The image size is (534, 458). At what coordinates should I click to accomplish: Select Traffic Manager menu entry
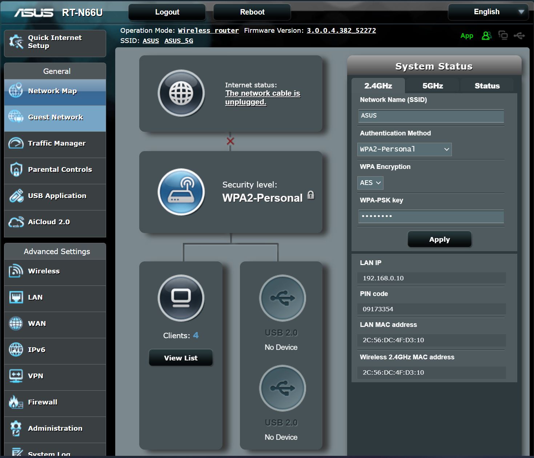point(55,145)
